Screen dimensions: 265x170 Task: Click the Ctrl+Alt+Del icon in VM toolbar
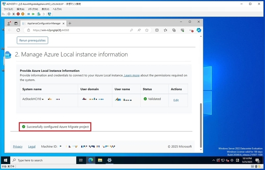pyautogui.click(x=3, y=14)
